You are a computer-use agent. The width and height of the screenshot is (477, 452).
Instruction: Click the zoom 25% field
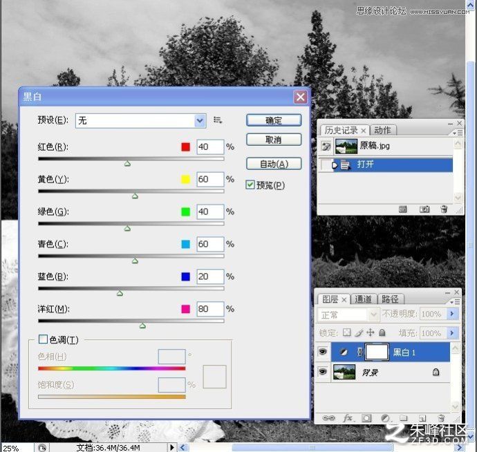pos(17,448)
